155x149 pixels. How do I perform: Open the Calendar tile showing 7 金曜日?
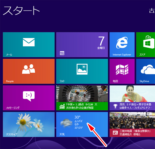tap(82, 45)
